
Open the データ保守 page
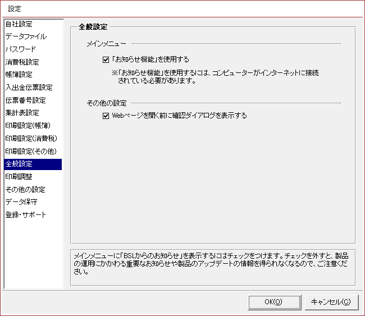[x=22, y=202]
